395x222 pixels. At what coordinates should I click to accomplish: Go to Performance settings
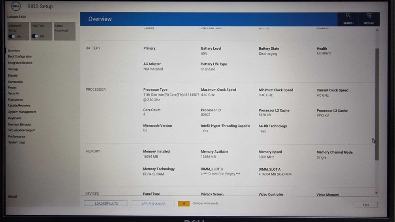(x=17, y=136)
